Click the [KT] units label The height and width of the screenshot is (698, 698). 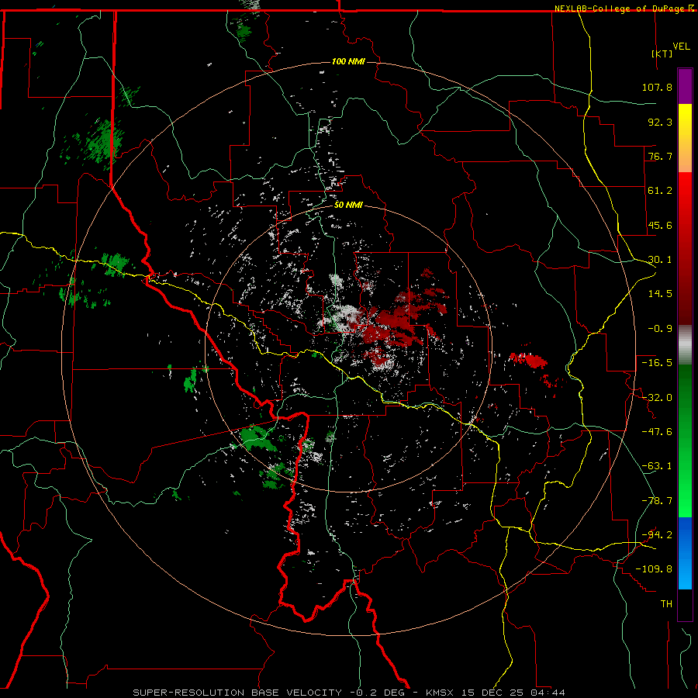tap(662, 54)
